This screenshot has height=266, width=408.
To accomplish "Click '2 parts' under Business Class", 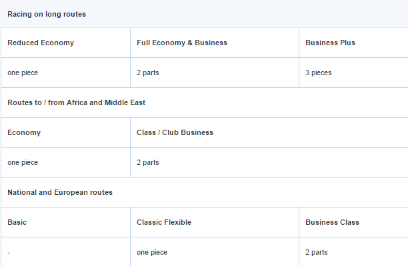I will click(317, 252).
